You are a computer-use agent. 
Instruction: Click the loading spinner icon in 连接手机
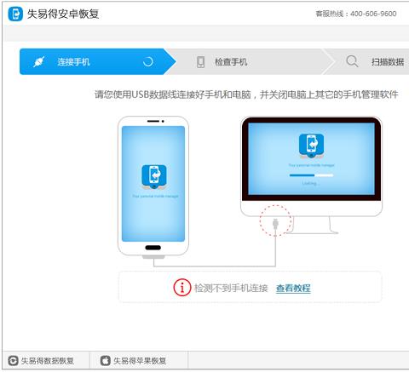(x=147, y=61)
